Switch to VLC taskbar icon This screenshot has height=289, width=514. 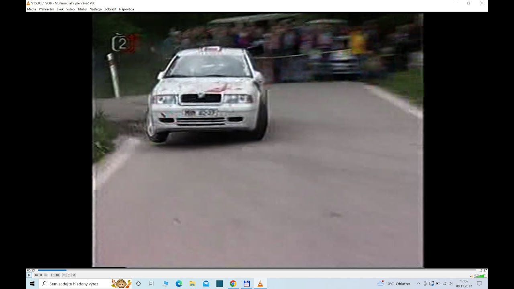[260, 283]
